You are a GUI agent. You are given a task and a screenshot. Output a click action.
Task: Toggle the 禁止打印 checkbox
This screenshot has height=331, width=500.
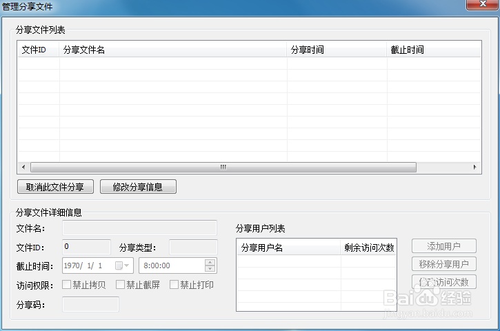pos(174,284)
